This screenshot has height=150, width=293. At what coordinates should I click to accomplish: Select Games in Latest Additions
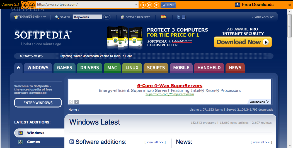[33, 142]
